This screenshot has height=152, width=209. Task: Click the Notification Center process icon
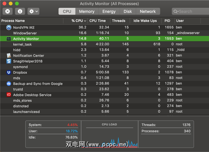click(8, 56)
